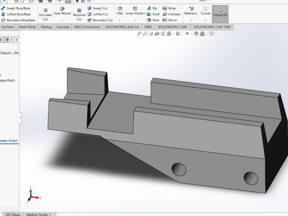The image size is (288, 216).
Task: Open the Motion Study 1 tab
Action: (x=38, y=214)
